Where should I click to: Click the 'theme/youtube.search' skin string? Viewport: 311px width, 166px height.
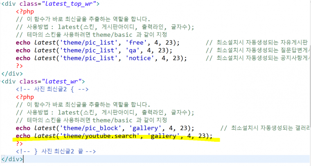click(100, 136)
